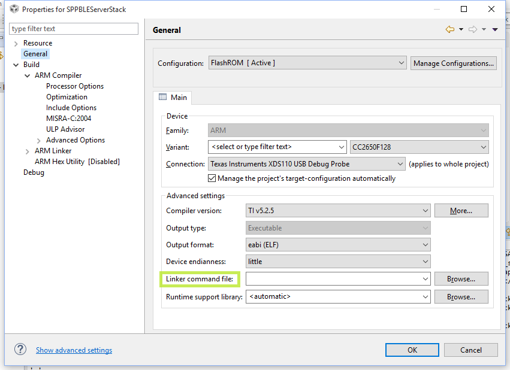Click the Manage Configurations button
This screenshot has width=510, height=370.
tap(454, 63)
